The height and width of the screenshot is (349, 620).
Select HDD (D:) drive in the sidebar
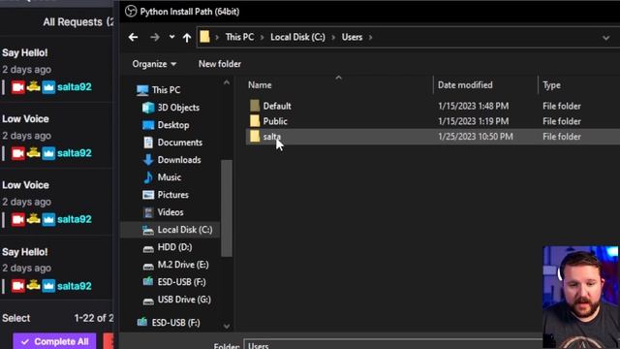point(174,247)
